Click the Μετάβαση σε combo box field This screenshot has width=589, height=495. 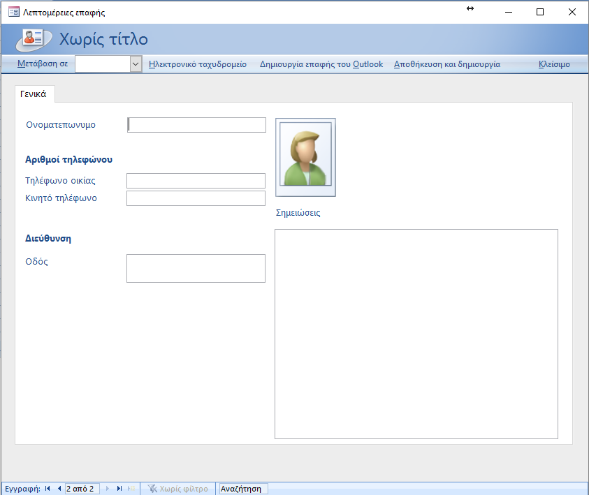[x=103, y=64]
